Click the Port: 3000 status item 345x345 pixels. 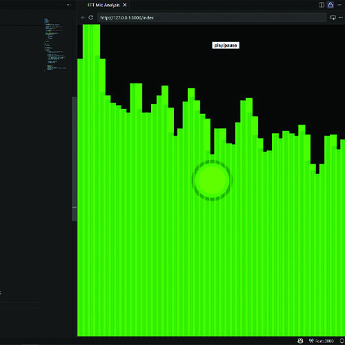(x=322, y=341)
